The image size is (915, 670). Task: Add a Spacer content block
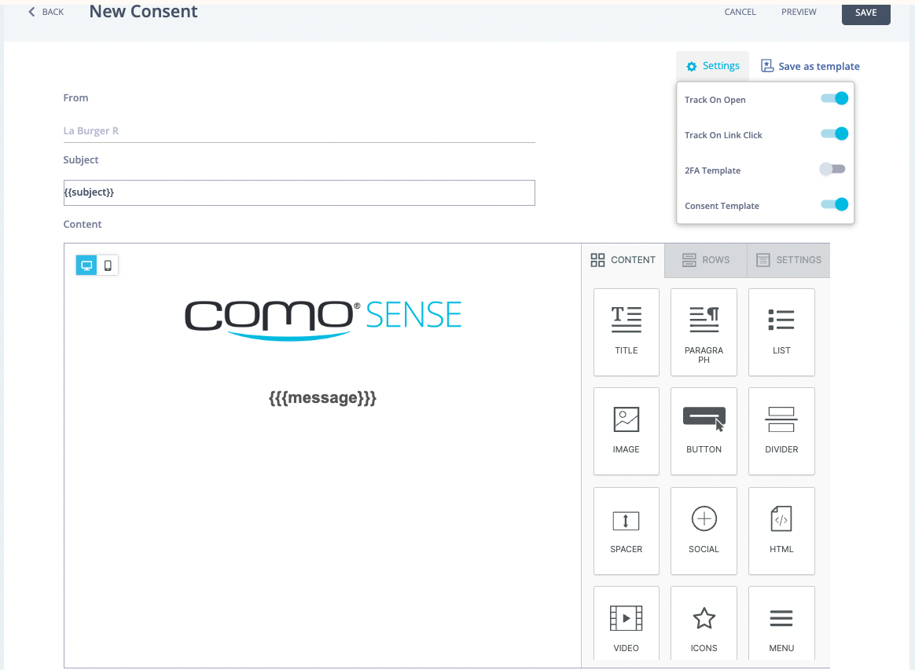627,531
